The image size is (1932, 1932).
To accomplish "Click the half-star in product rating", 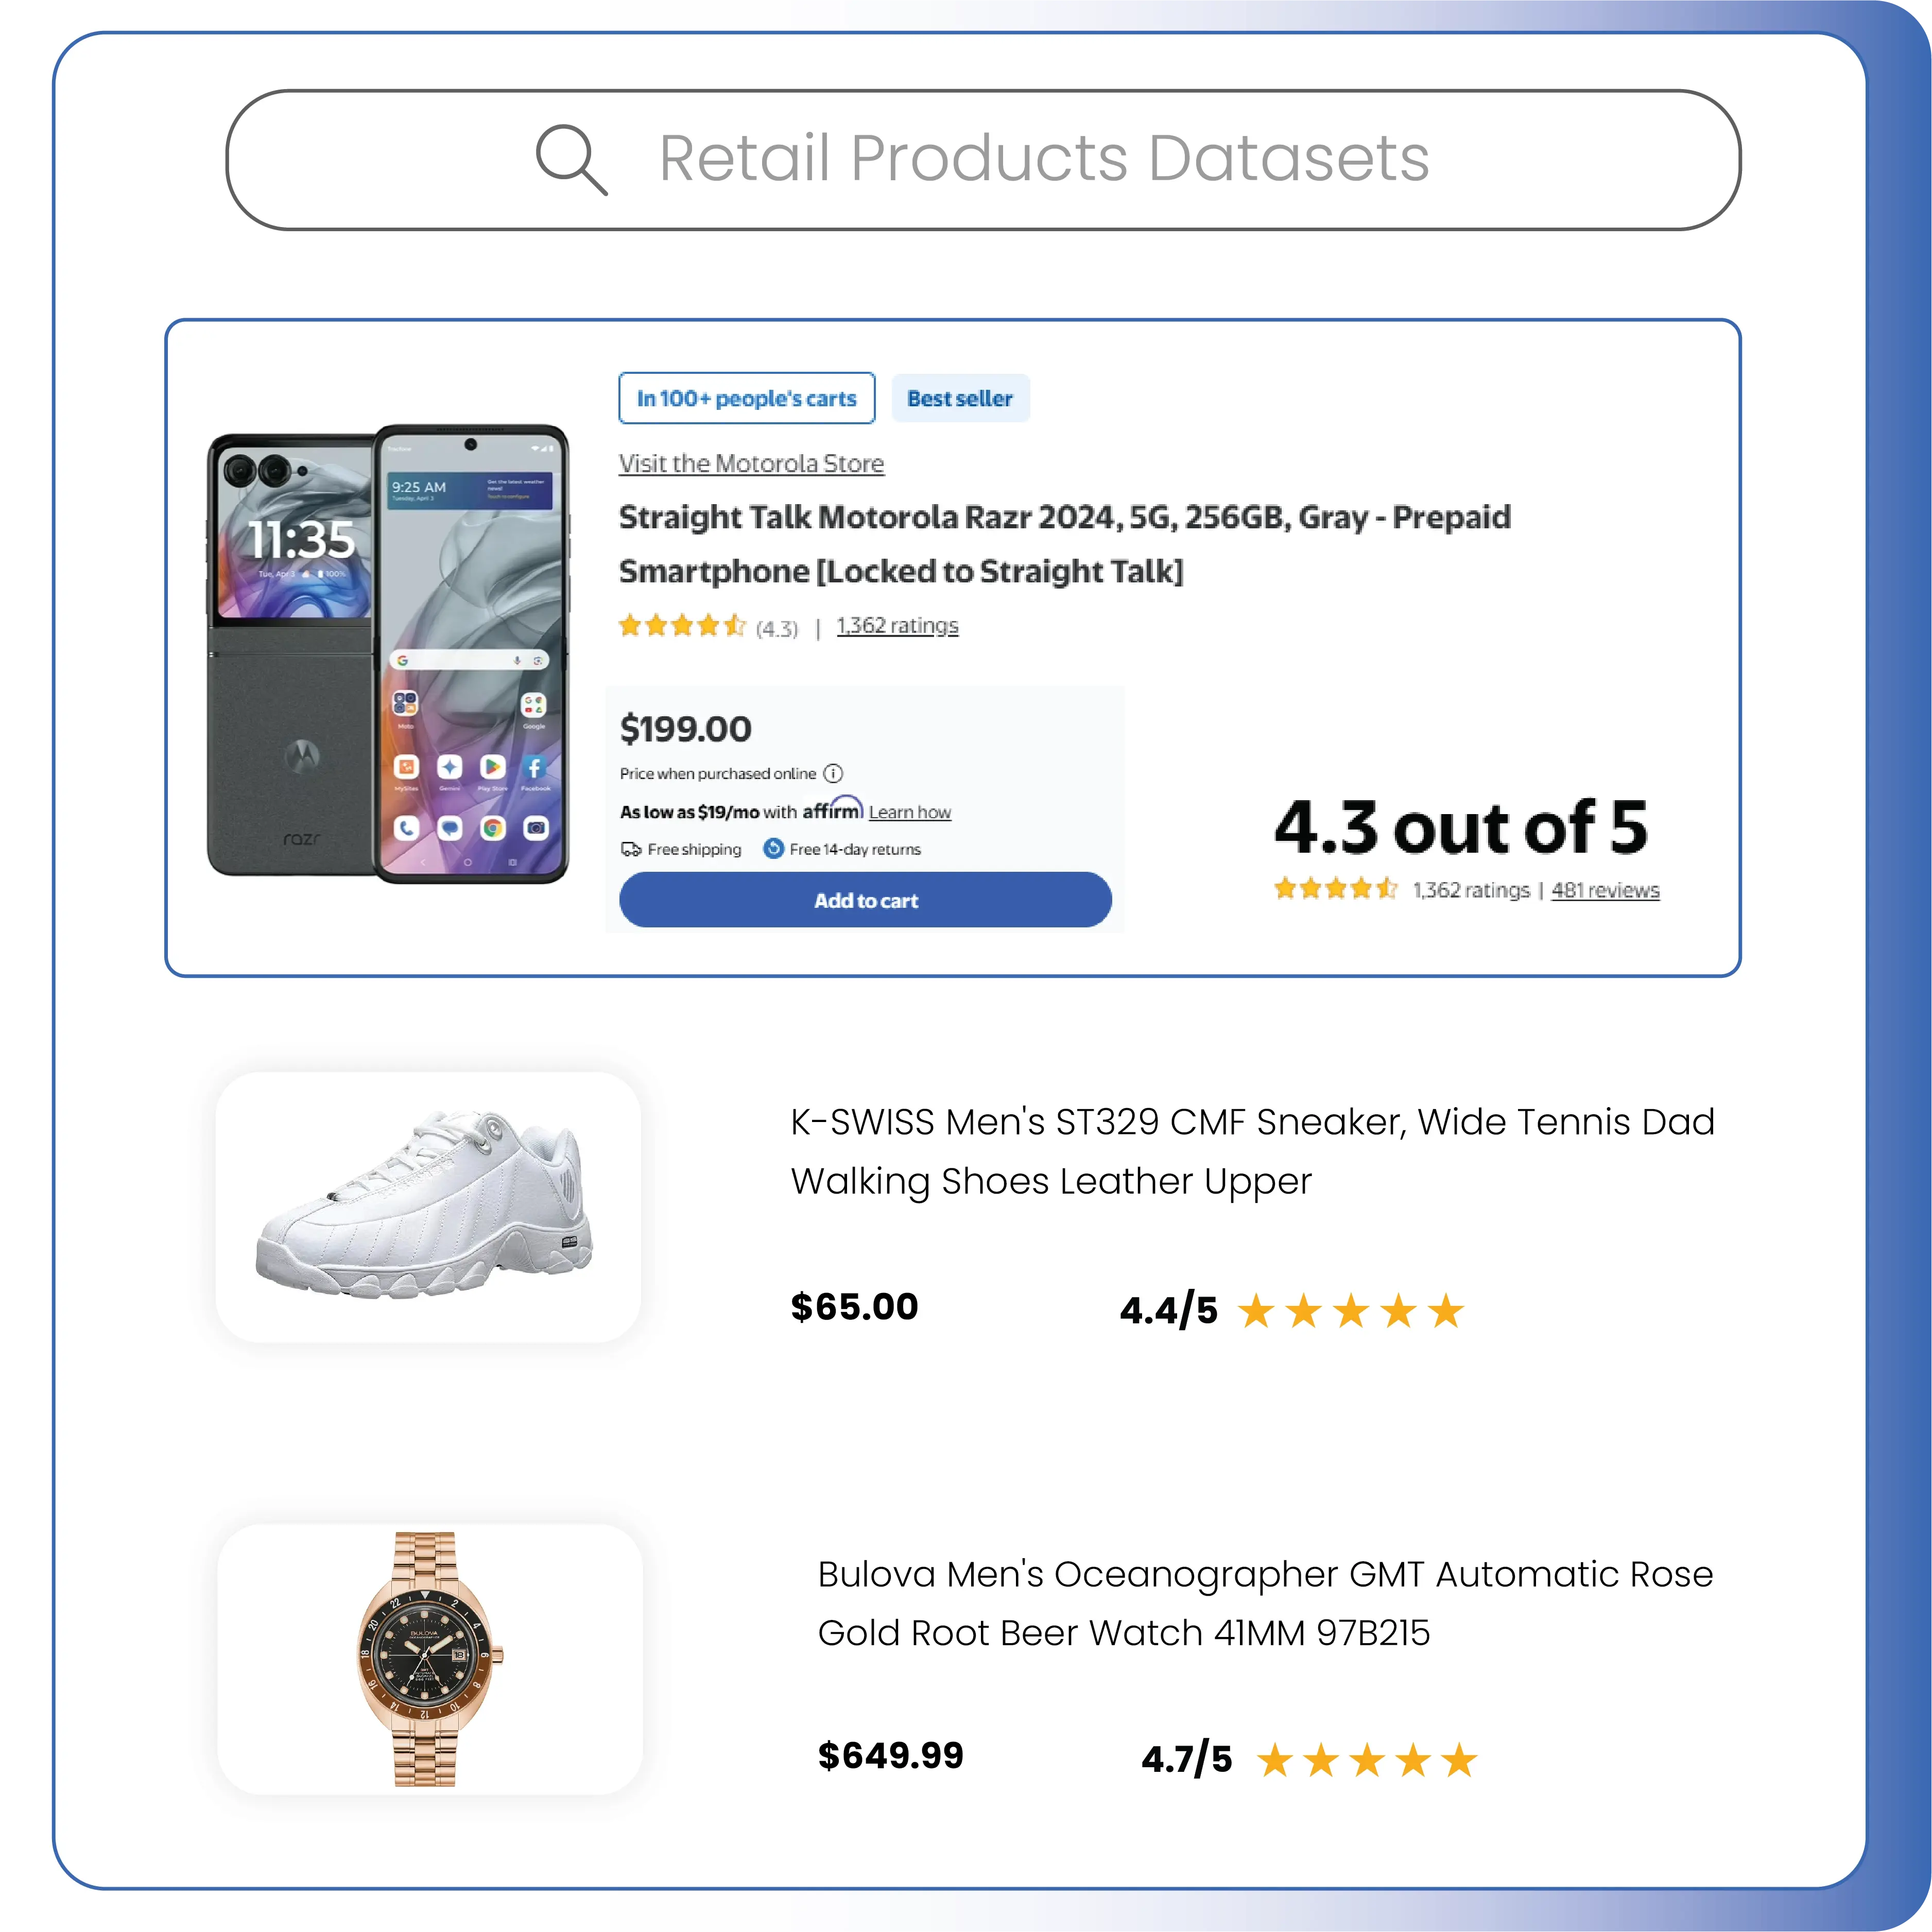I will (736, 623).
